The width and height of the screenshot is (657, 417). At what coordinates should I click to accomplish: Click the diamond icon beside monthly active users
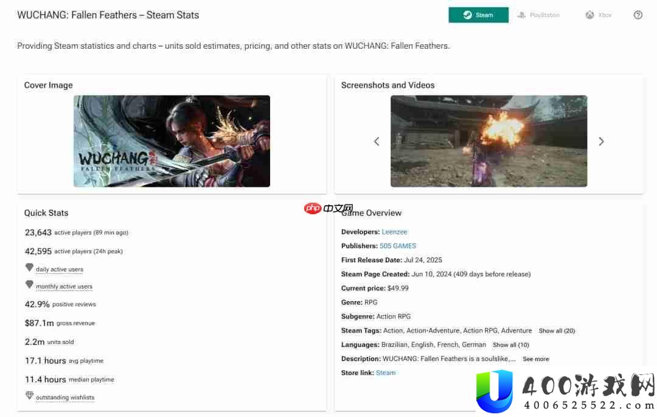tap(29, 284)
